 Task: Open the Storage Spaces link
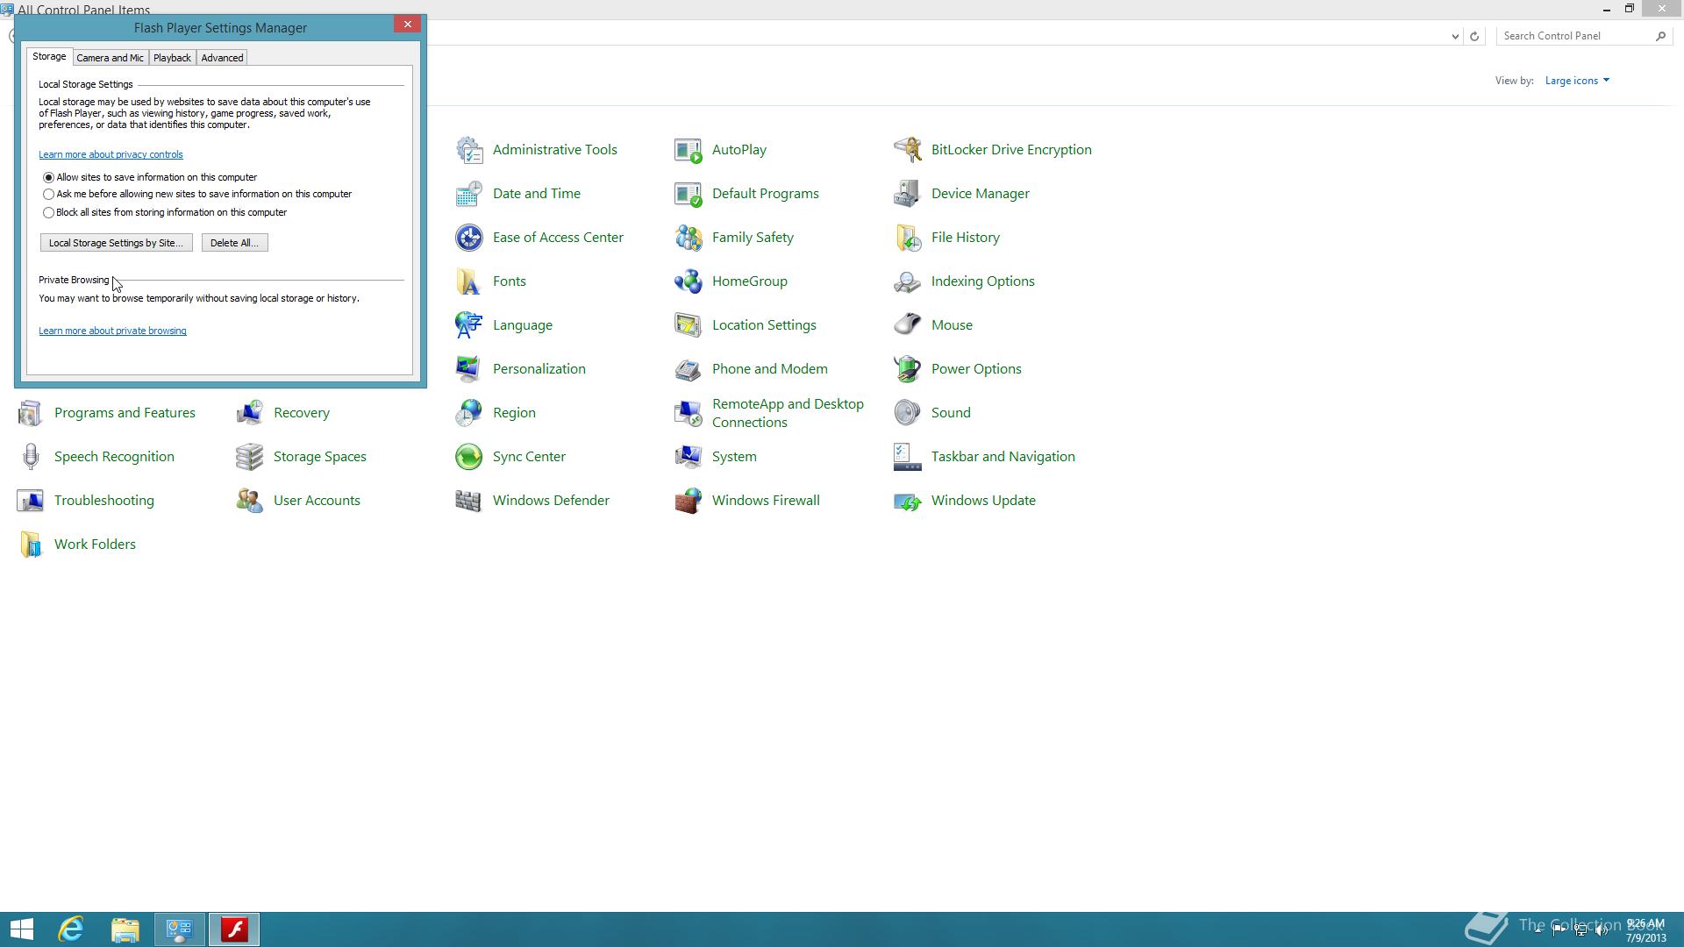point(320,457)
